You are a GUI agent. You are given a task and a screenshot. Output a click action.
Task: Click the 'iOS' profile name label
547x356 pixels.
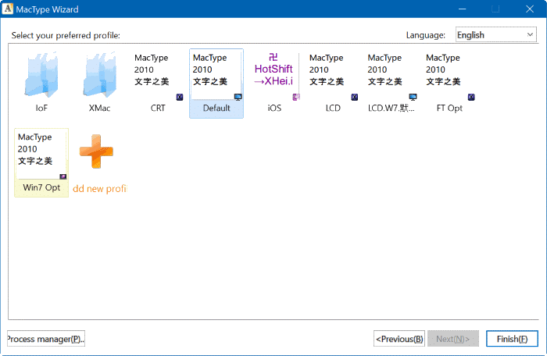pyautogui.click(x=274, y=108)
